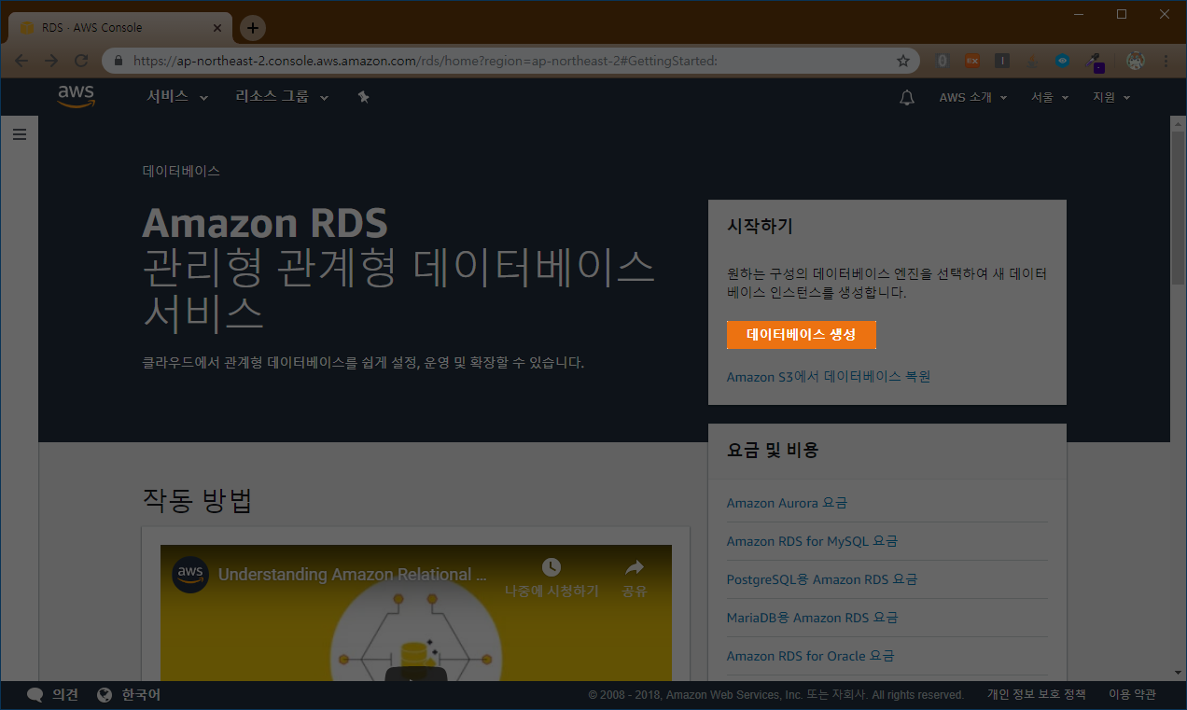The height and width of the screenshot is (710, 1187).
Task: Click the orange EX extension icon
Action: coord(971,61)
